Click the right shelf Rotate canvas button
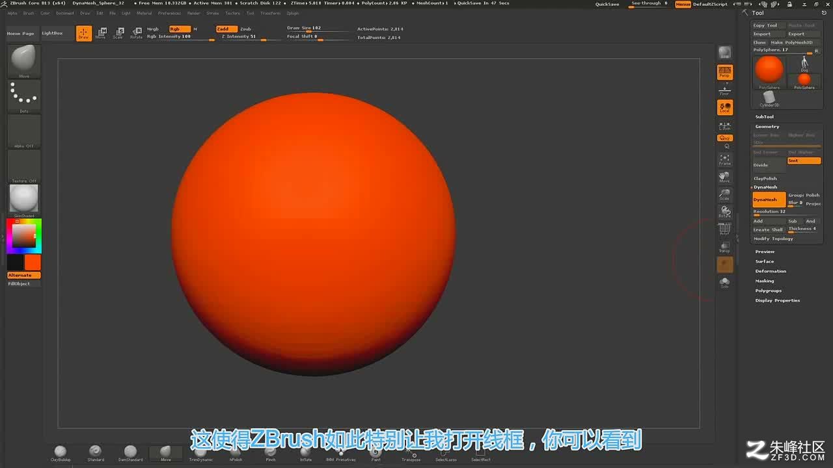Viewport: 833px width, 468px height. click(x=724, y=212)
